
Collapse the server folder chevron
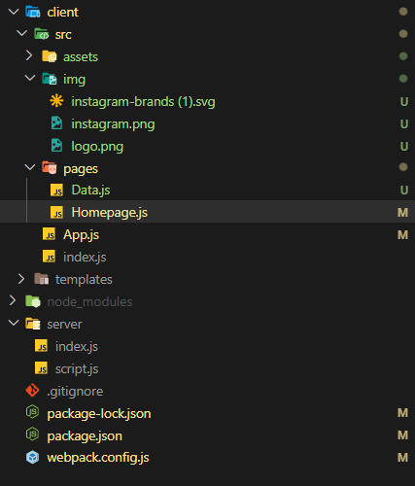coord(14,324)
